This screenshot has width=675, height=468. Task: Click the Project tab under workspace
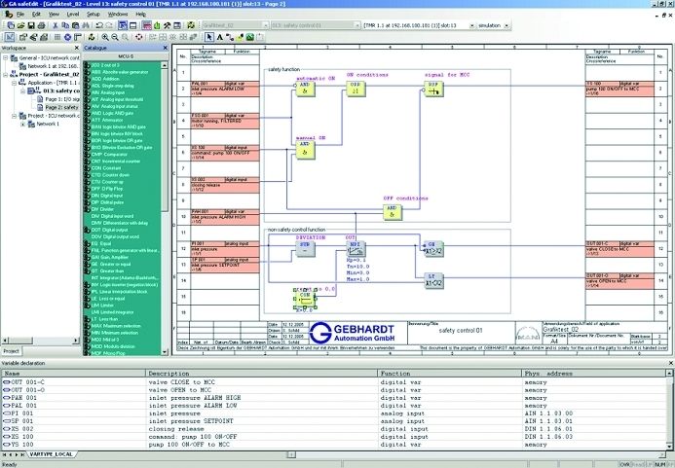[x=11, y=351]
